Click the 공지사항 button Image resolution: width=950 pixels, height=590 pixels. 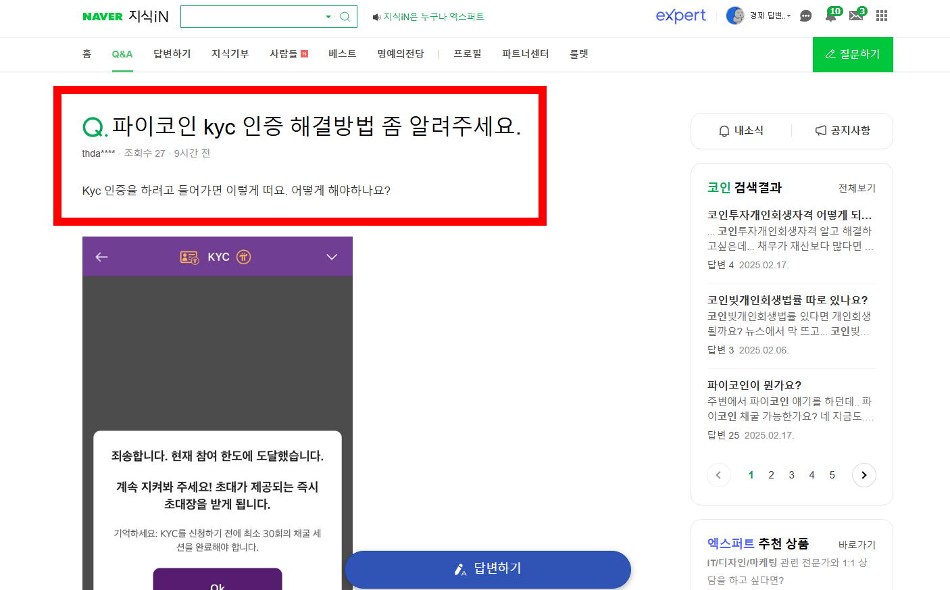coord(843,130)
